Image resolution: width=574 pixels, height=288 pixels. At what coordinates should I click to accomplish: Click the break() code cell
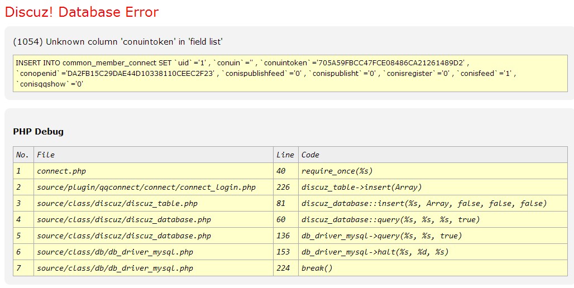[x=317, y=268]
